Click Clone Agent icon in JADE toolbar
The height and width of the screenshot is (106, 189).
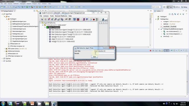pos(62,19)
